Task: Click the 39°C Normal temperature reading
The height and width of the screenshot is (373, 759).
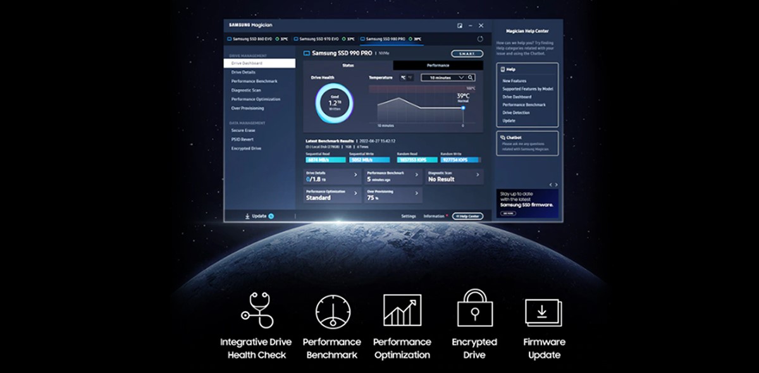Action: (x=463, y=97)
